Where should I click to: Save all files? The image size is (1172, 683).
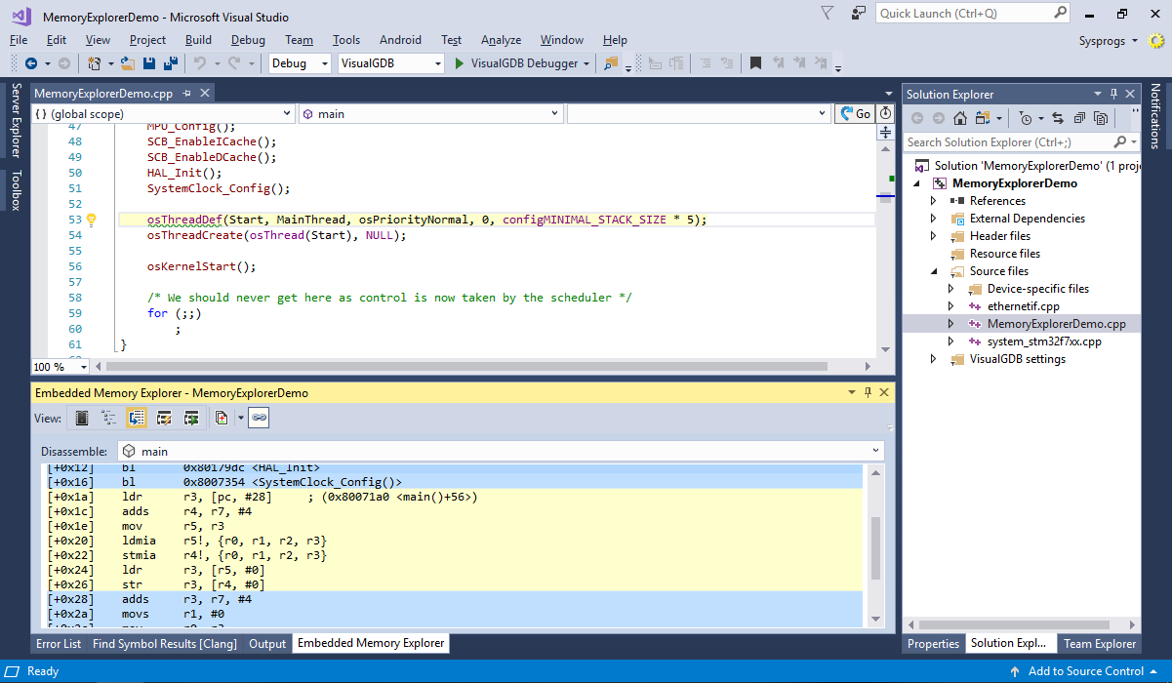point(170,63)
